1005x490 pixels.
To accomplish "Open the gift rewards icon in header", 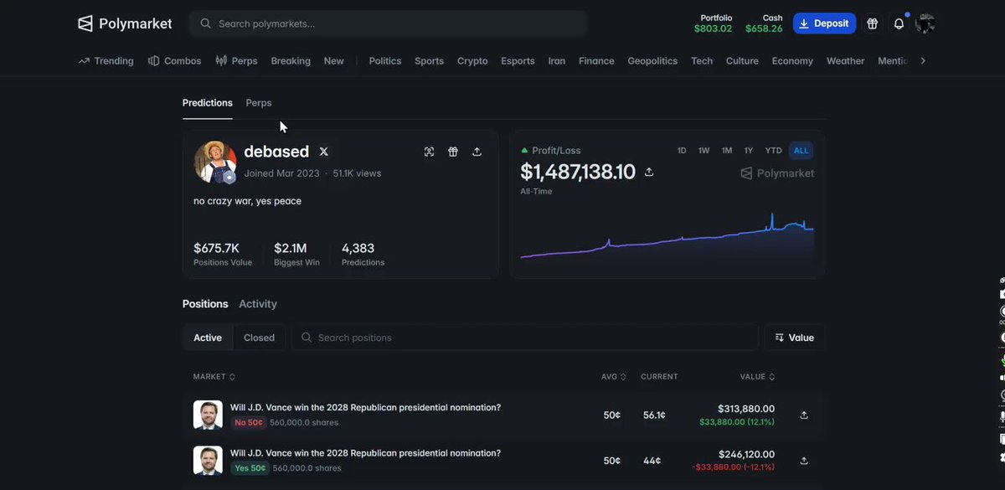I will [872, 23].
